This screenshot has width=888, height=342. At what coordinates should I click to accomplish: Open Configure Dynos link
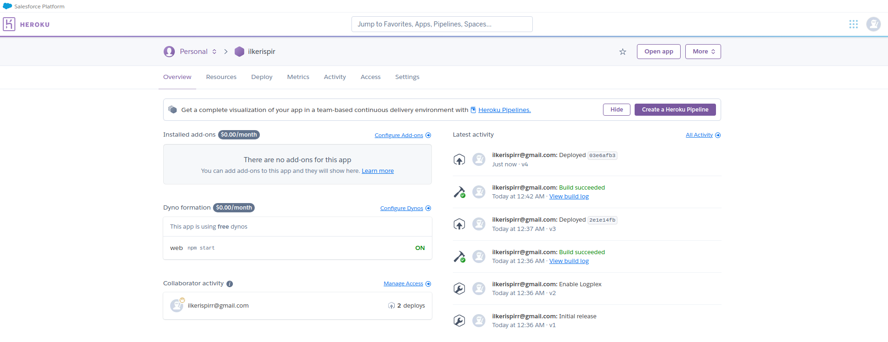402,208
